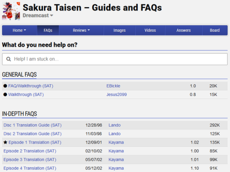Image resolution: width=230 pixels, height=172 pixels.
Task: View author EBickle's profile
Action: click(x=113, y=86)
